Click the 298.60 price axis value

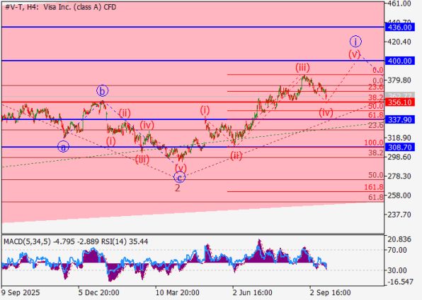399,157
